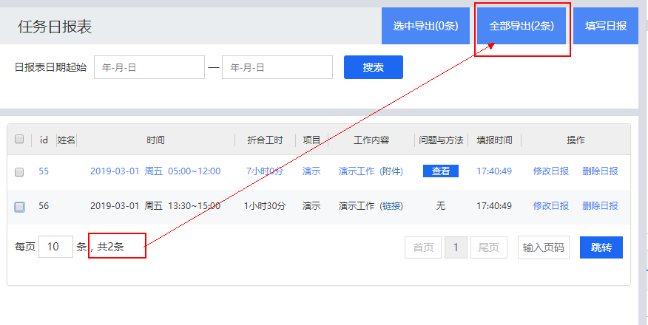Click 演示 project cell in row 55
Viewport: 648px width, 325px height.
(x=311, y=171)
